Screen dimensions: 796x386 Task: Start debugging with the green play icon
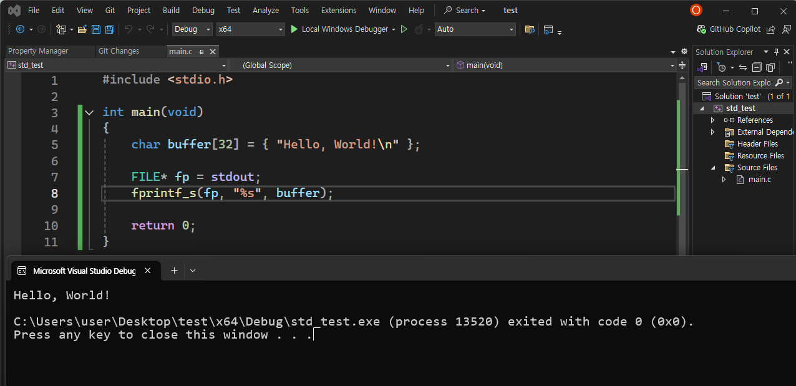point(294,29)
